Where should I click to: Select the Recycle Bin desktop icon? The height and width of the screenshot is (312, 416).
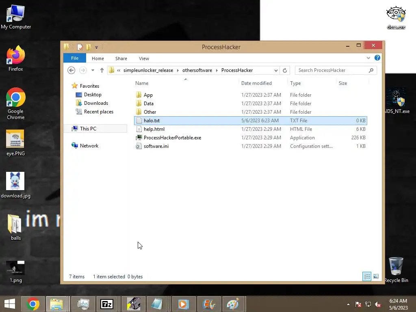point(396,270)
